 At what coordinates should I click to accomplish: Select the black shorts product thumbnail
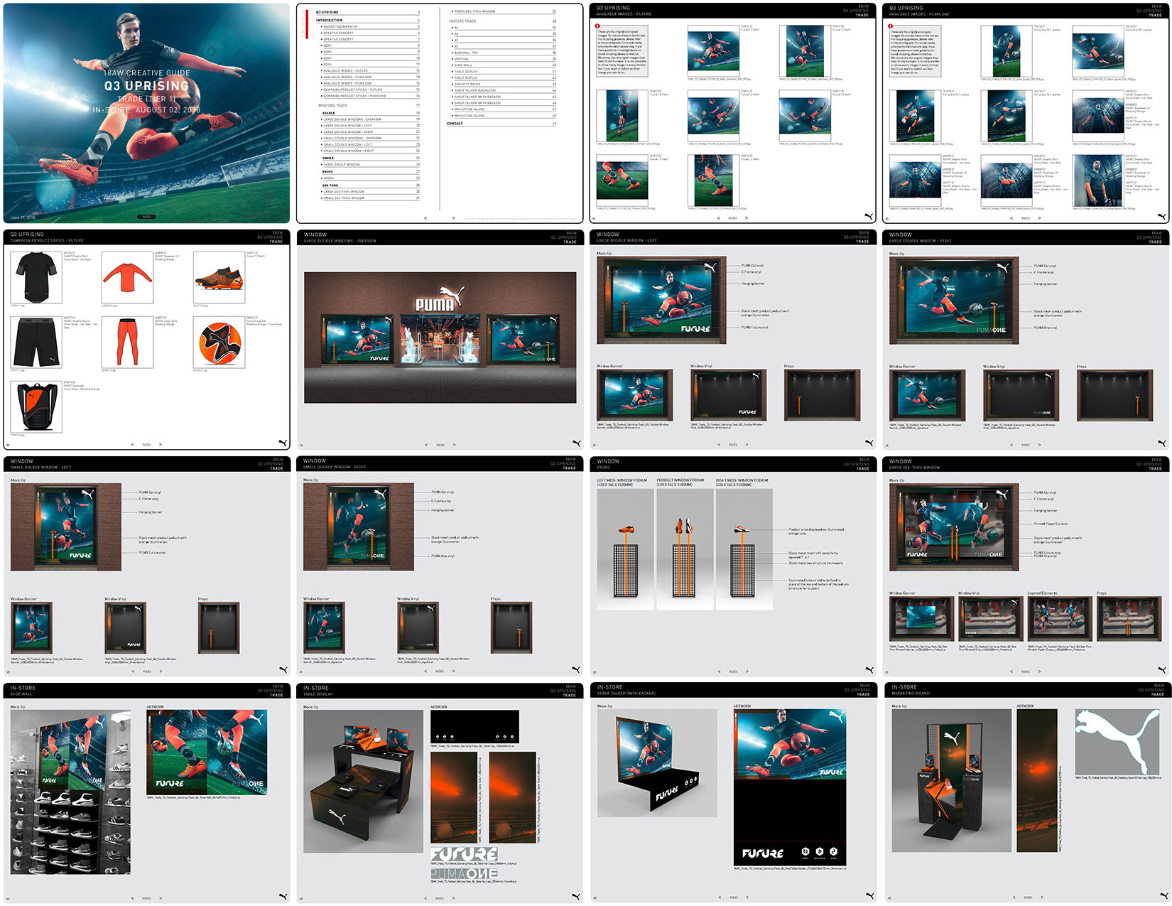pos(36,342)
